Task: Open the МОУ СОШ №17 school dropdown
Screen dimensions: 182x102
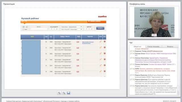Action: tap(71, 29)
